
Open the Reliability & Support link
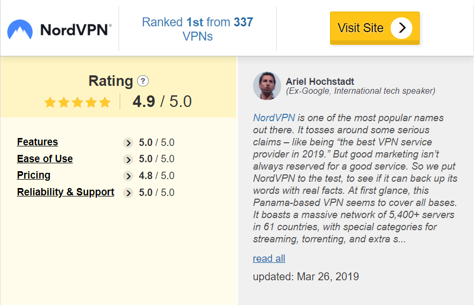pyautogui.click(x=65, y=192)
